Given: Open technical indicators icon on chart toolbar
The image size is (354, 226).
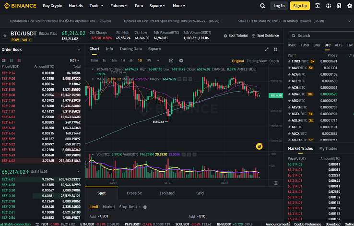Looking at the screenshot, I should pyautogui.click(x=171, y=60).
